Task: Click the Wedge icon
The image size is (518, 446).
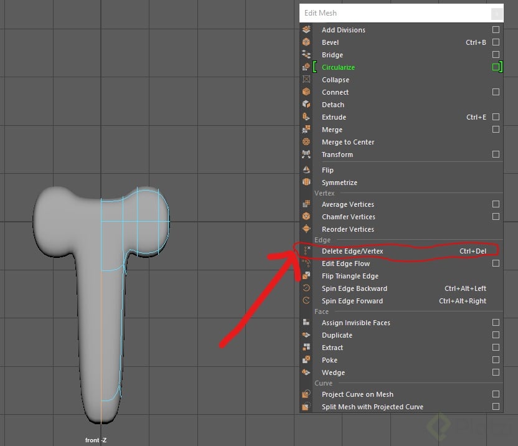Action: 306,372
